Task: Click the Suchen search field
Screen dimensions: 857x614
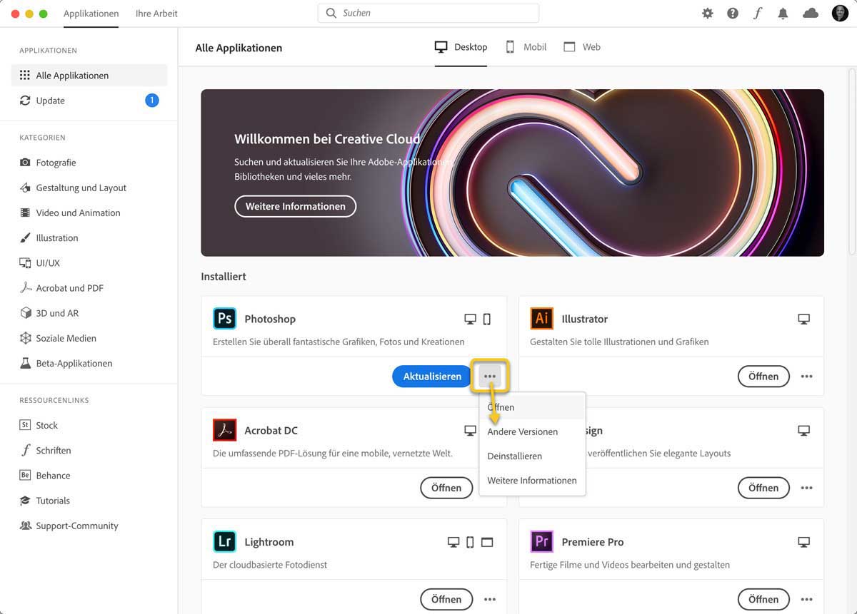Action: point(428,13)
